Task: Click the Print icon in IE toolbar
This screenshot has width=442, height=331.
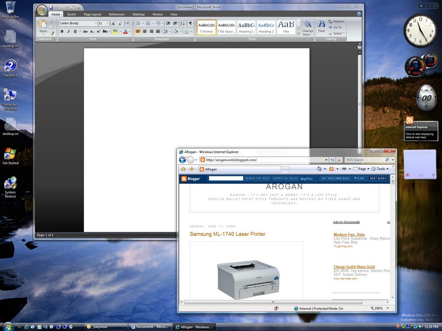Action: 344,169
